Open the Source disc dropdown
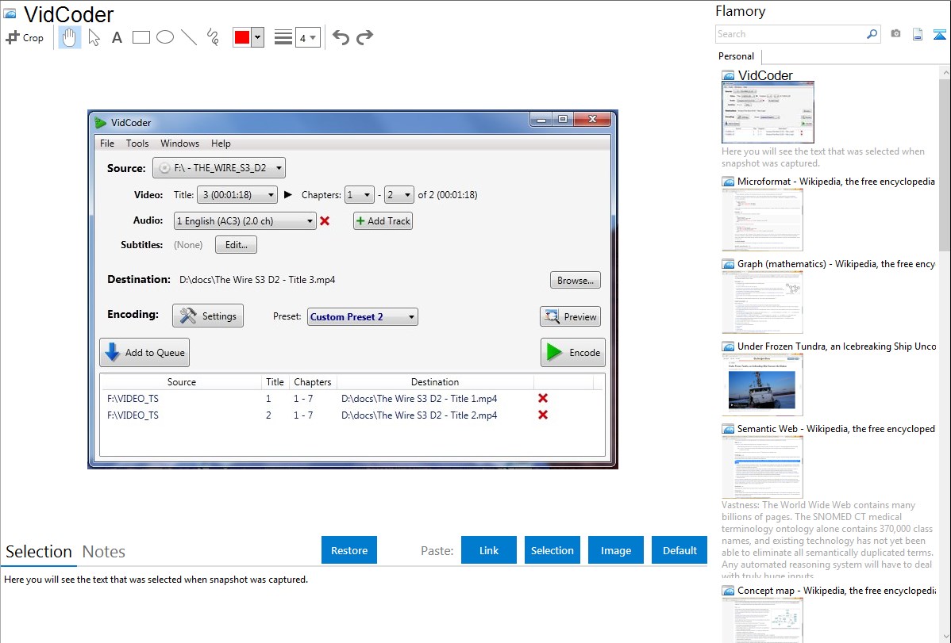Image resolution: width=951 pixels, height=643 pixels. [219, 168]
